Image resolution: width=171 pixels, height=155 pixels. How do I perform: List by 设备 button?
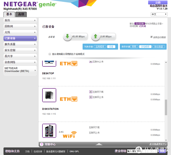(111, 47)
